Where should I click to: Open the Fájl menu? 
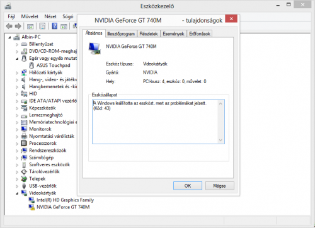(11, 16)
